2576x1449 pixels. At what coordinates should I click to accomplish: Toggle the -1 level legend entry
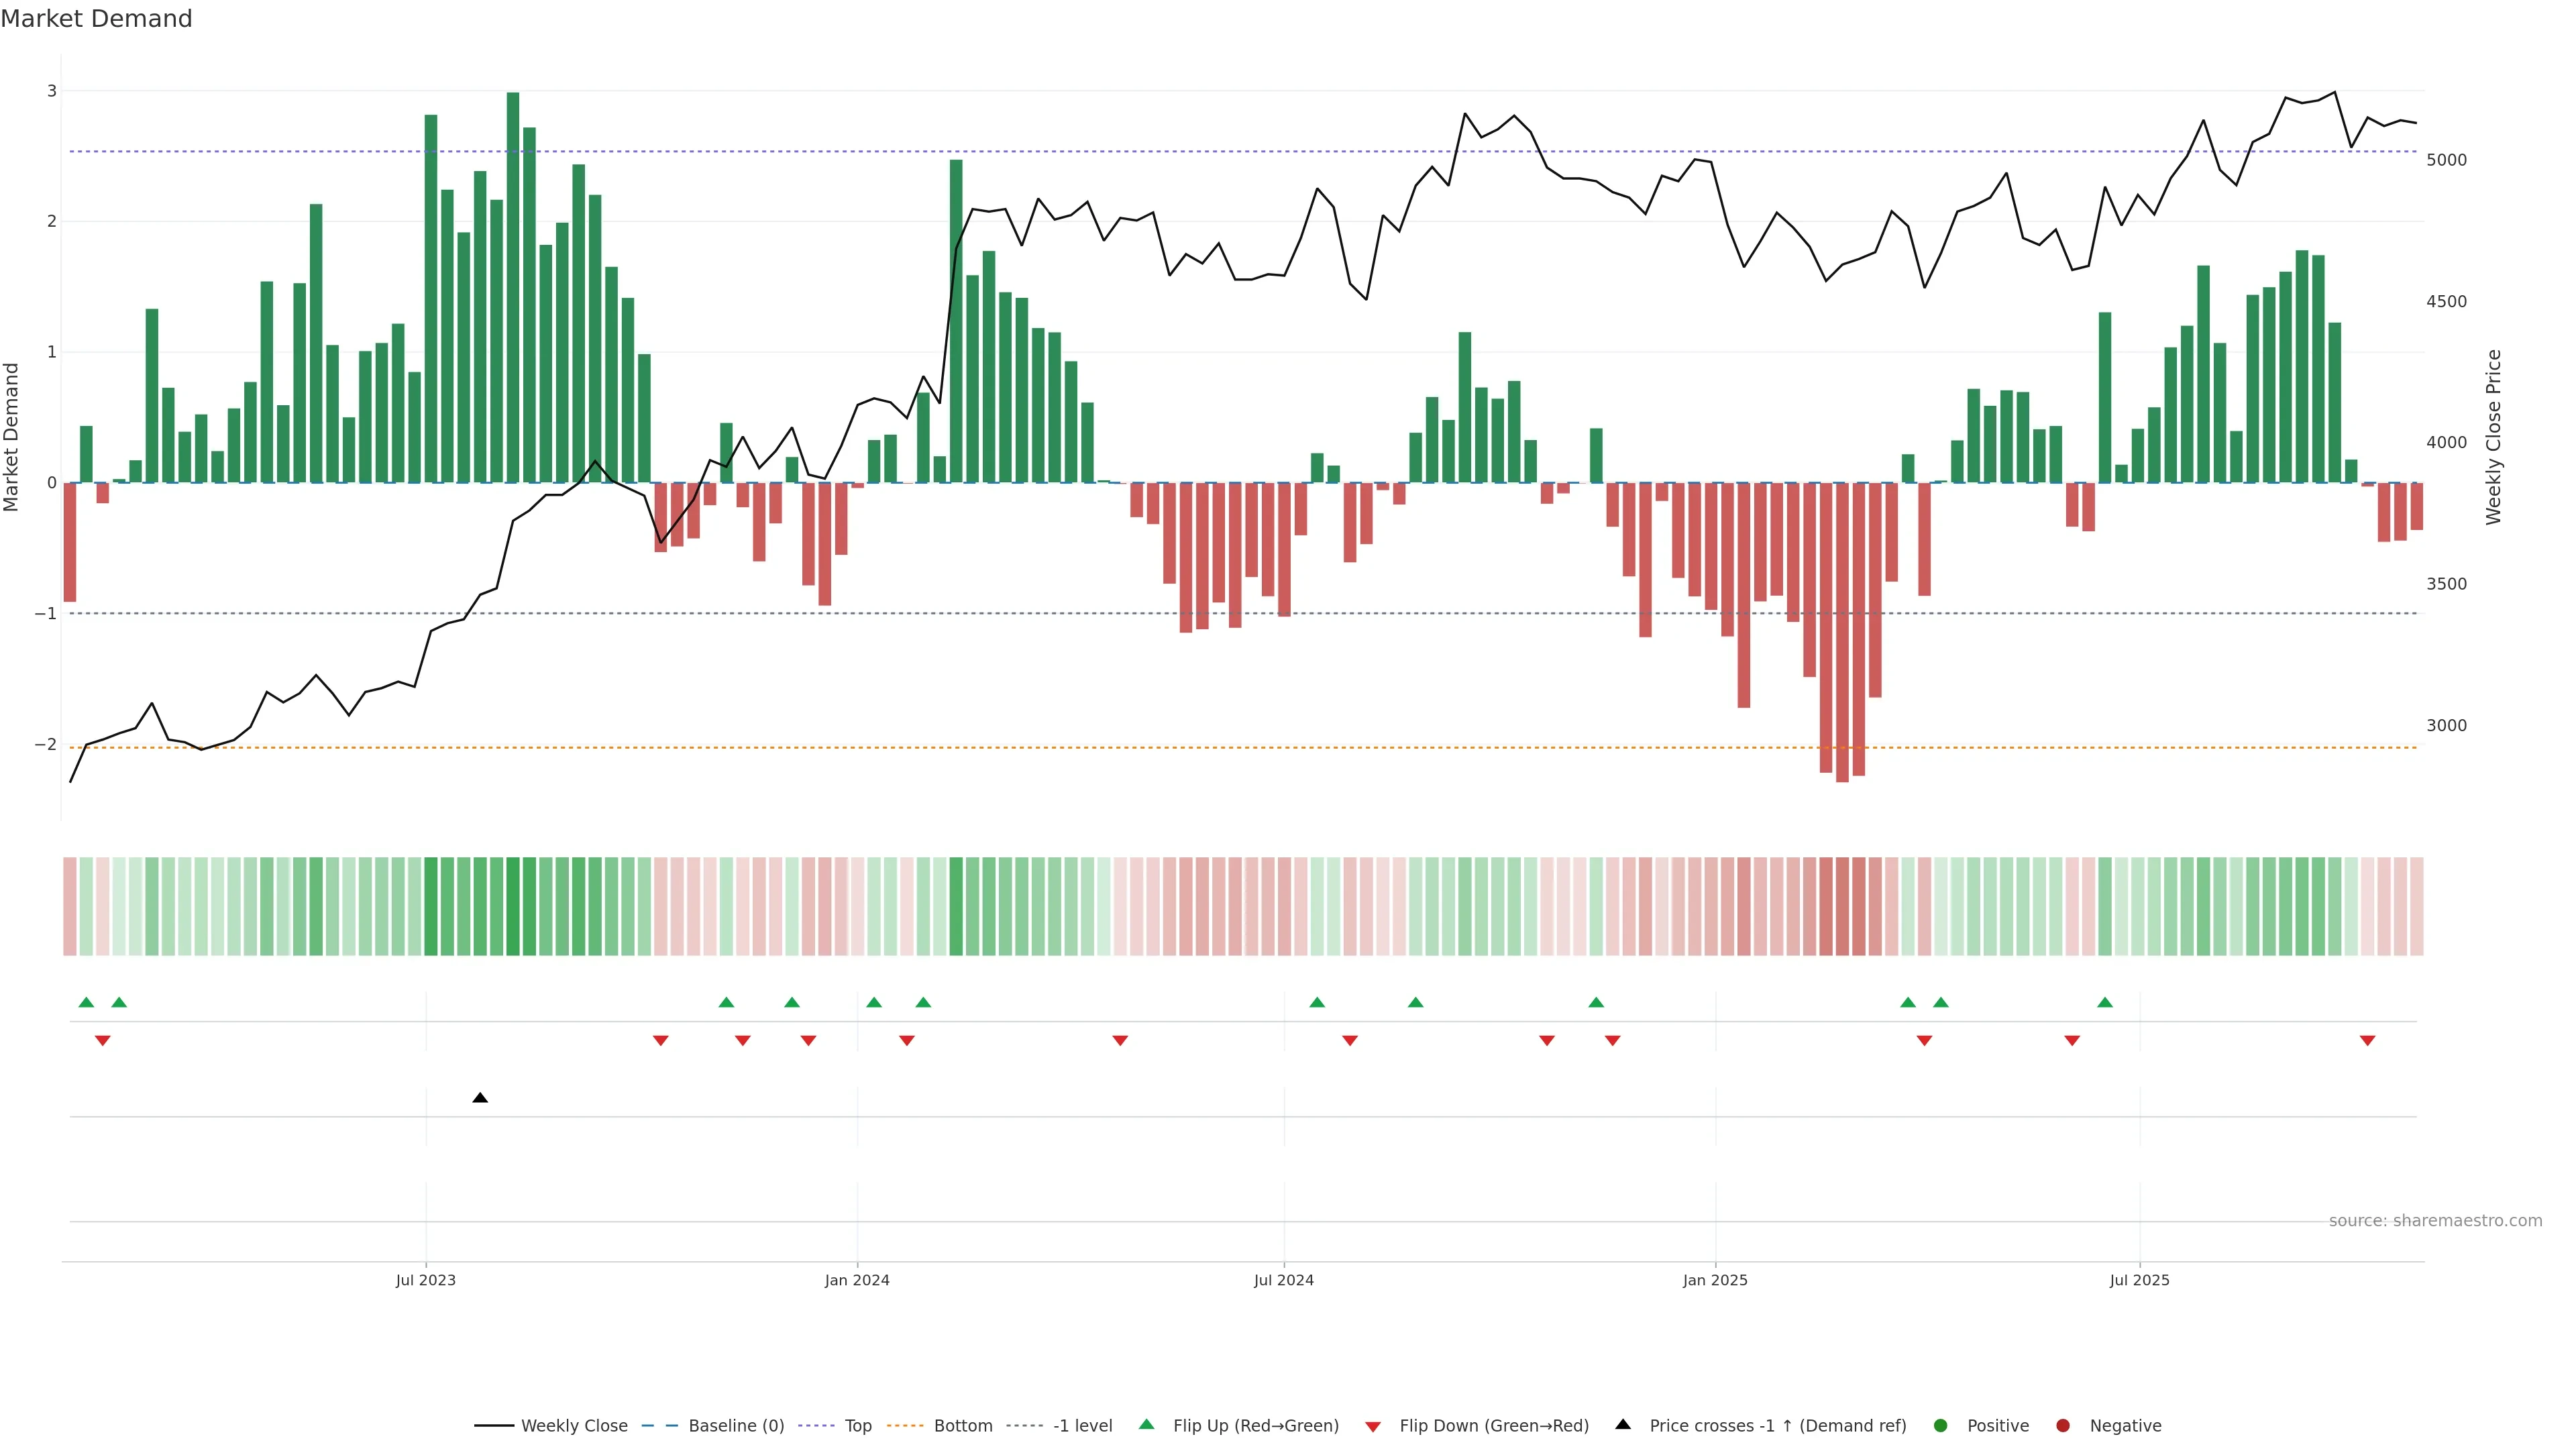coord(1082,1426)
